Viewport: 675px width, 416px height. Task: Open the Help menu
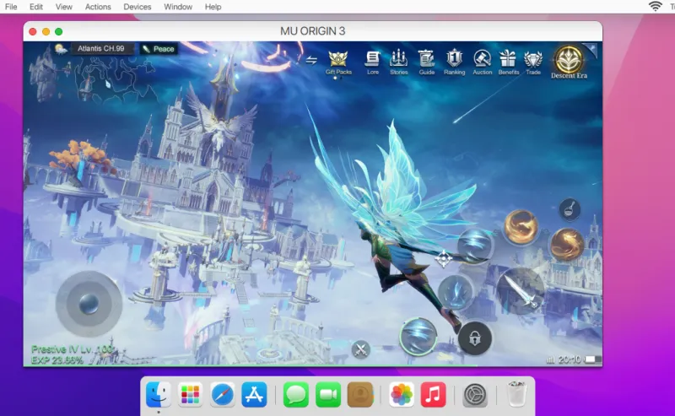click(213, 7)
